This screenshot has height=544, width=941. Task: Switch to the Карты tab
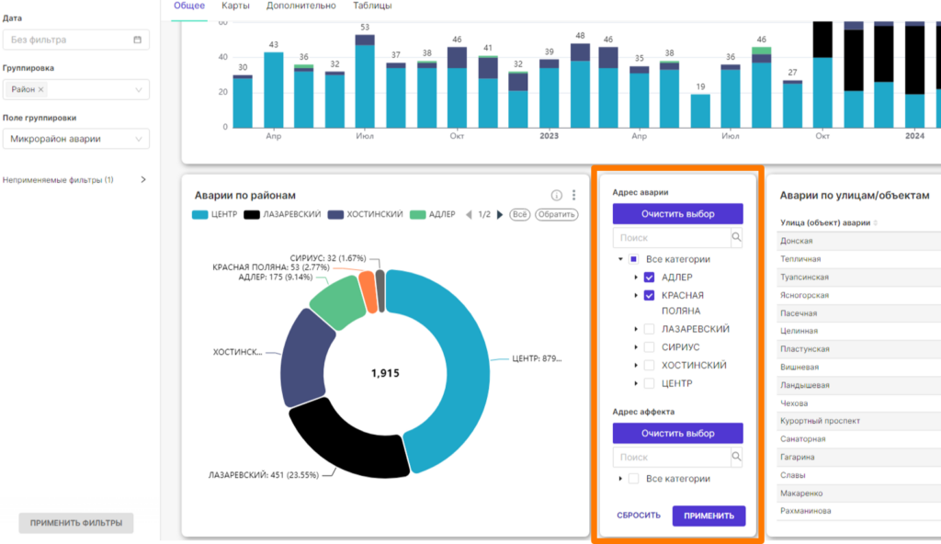tap(235, 6)
